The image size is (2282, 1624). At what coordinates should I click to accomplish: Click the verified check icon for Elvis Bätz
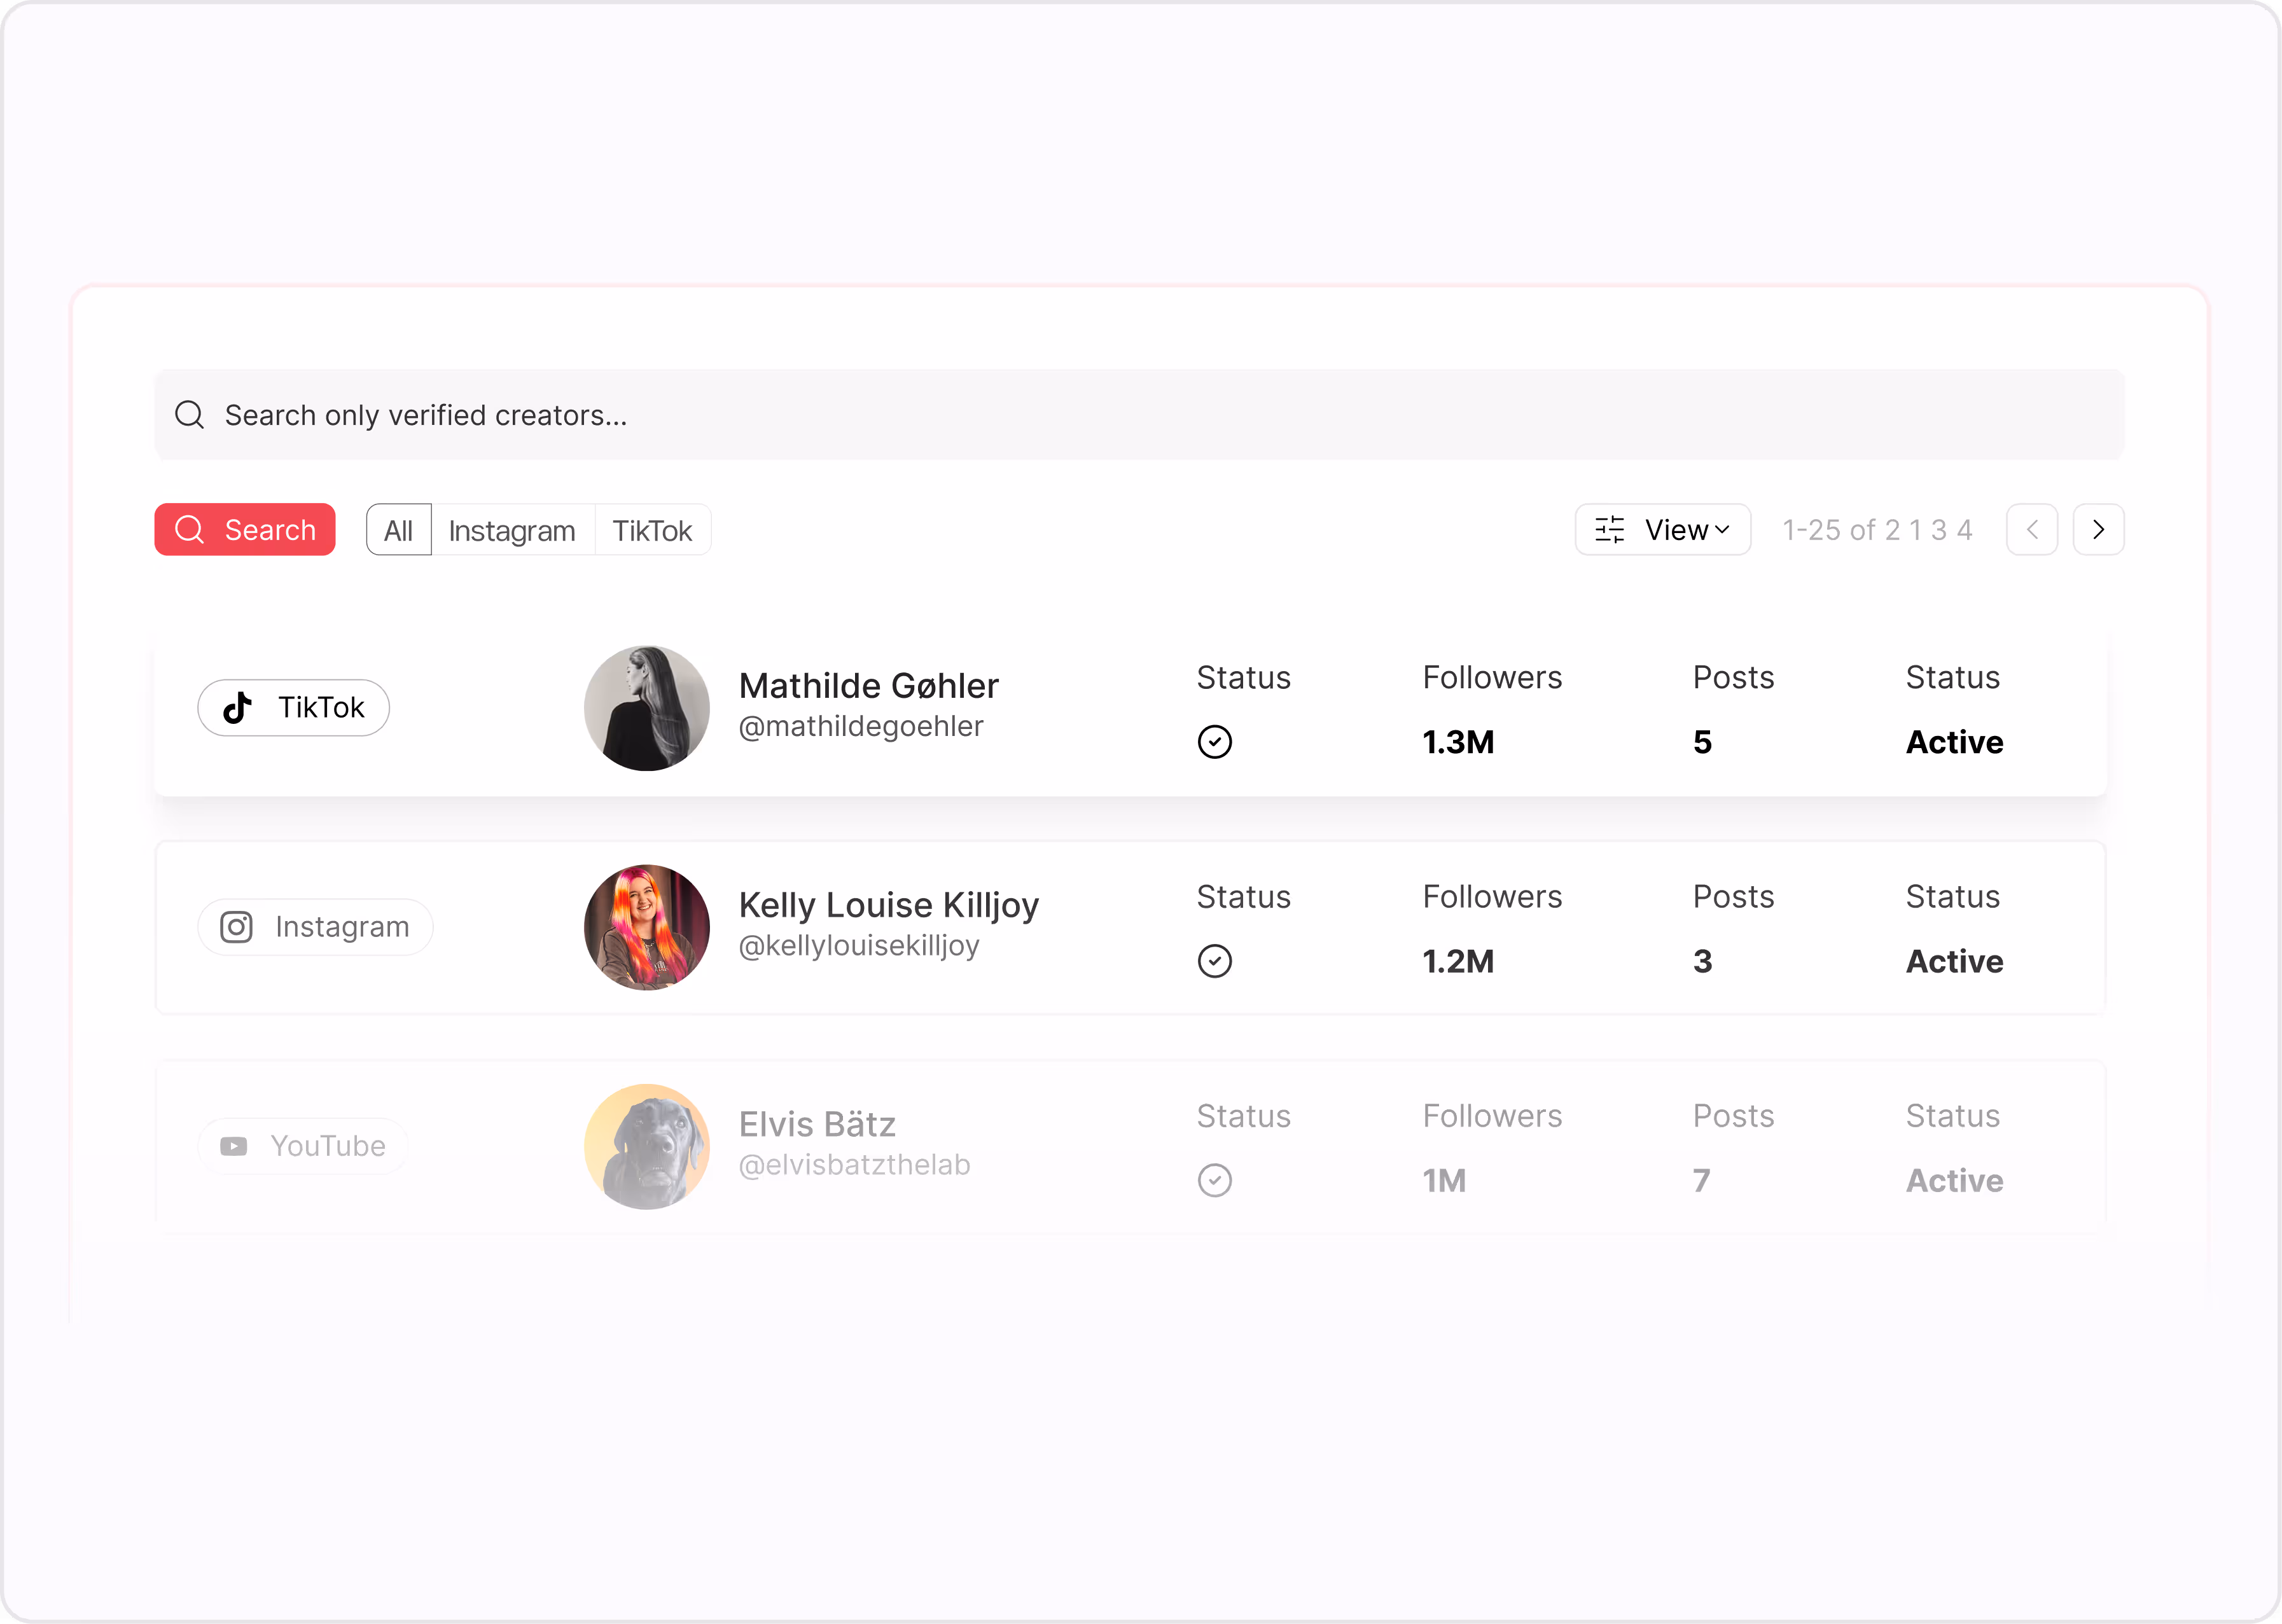tap(1214, 1180)
